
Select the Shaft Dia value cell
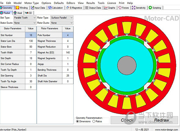tap(68, 75)
